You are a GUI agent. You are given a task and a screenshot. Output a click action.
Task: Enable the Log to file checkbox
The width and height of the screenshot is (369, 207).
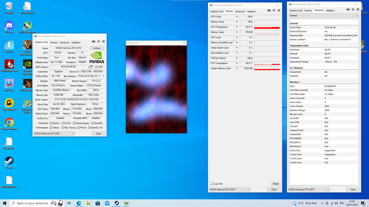pos(212,184)
